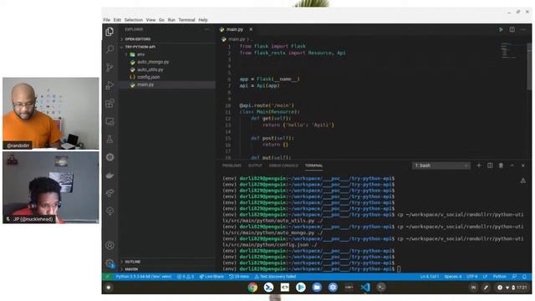The width and height of the screenshot is (535, 301).
Task: Select the Terminal panel tab
Action: 314,166
